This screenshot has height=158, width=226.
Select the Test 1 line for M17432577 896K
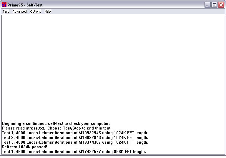pos(74,152)
